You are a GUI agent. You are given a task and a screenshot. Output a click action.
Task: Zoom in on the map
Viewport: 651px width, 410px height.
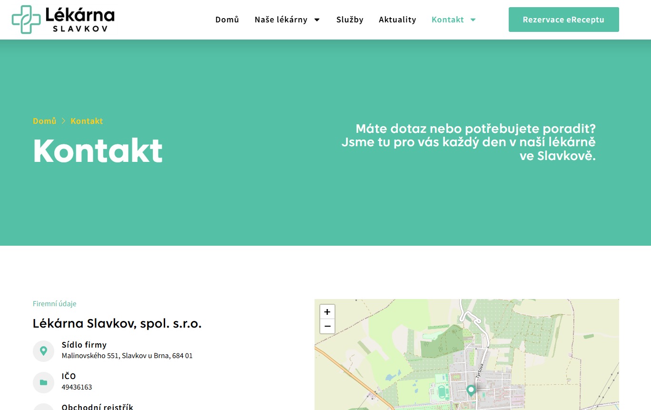pyautogui.click(x=327, y=312)
